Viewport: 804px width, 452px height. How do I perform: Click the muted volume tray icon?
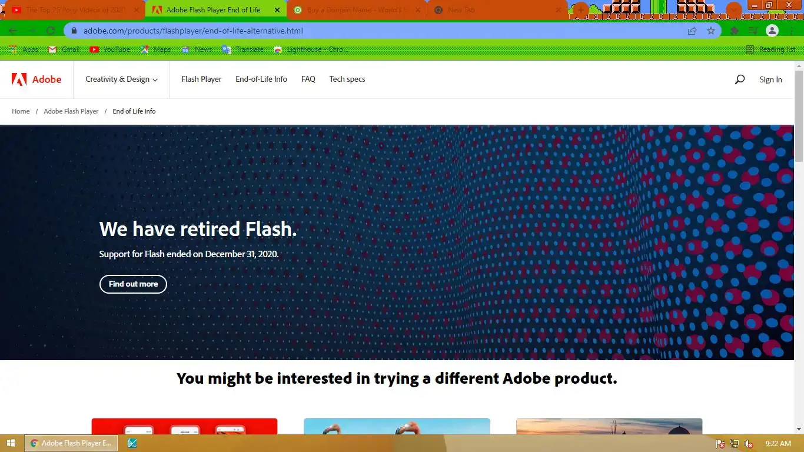pos(749,444)
